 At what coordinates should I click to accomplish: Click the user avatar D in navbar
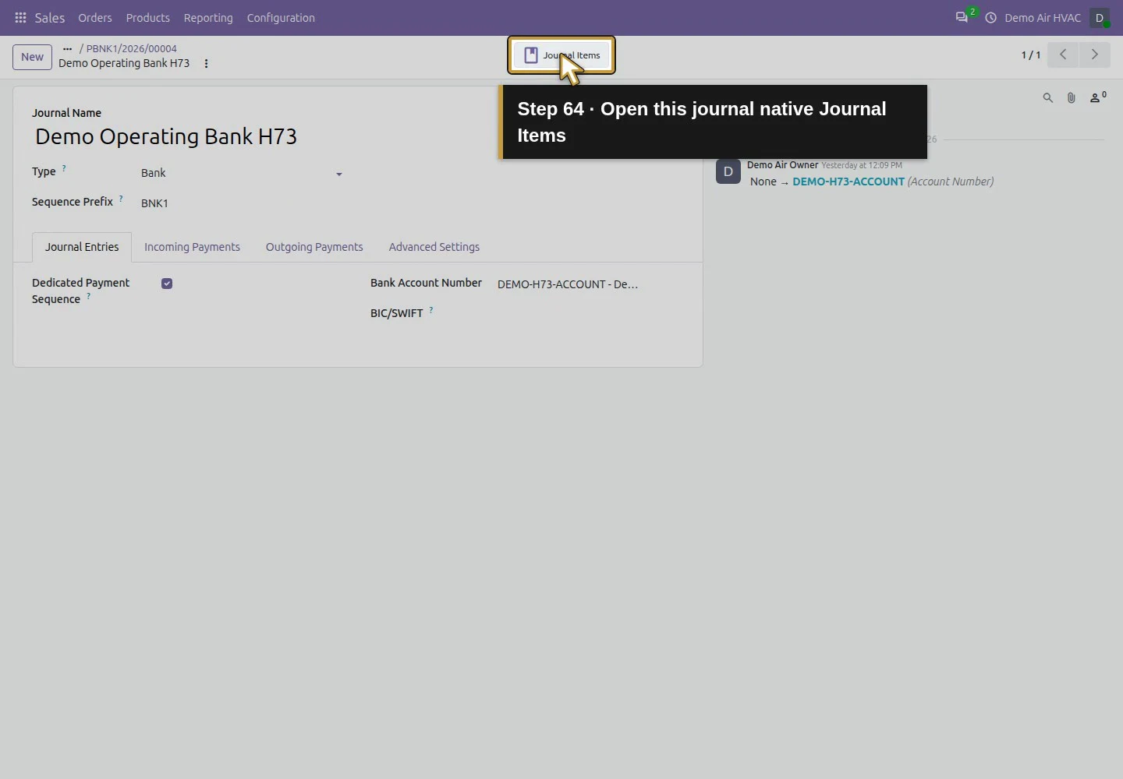(x=1100, y=18)
